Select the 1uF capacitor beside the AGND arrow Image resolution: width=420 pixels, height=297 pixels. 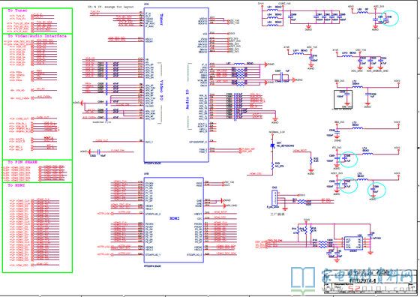pyautogui.click(x=281, y=76)
